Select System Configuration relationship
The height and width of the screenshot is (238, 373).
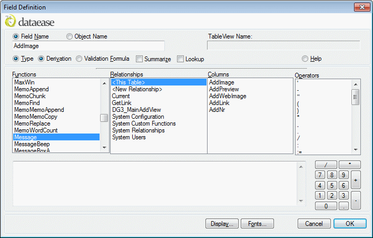point(159,117)
